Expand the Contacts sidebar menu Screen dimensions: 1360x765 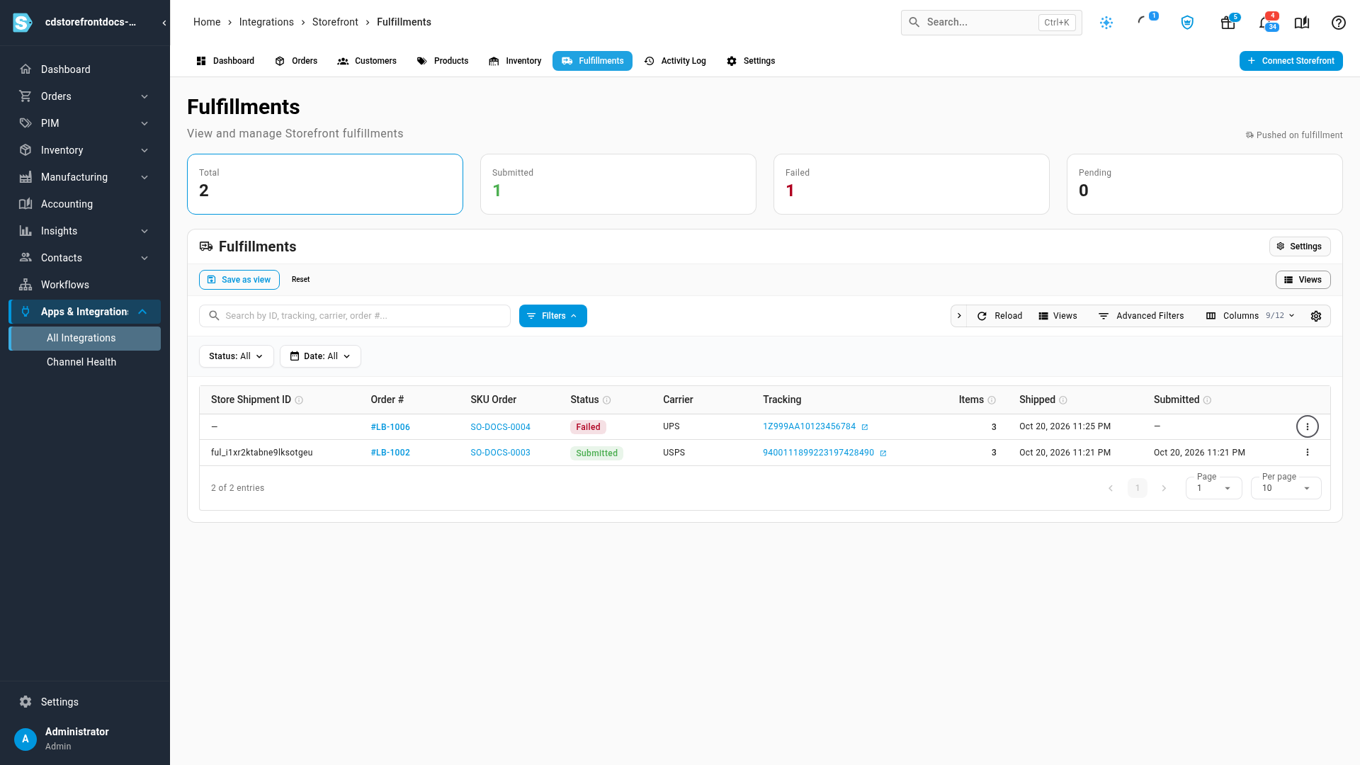(x=85, y=258)
